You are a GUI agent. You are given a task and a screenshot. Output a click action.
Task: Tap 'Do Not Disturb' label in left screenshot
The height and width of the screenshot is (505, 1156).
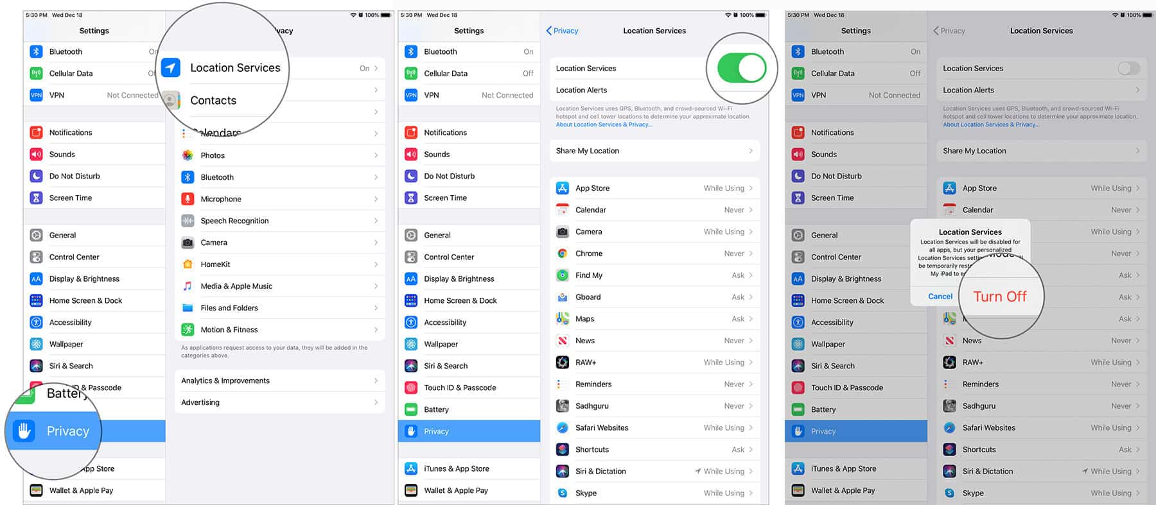tap(74, 176)
